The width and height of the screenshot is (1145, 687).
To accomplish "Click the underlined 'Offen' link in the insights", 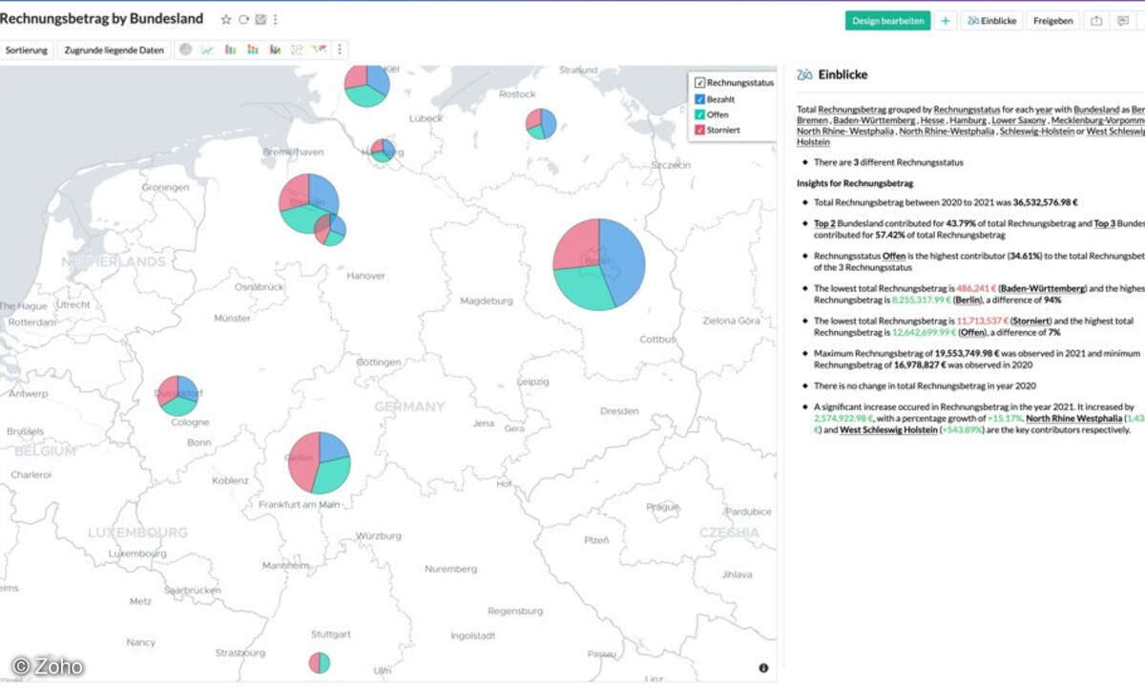I will pyautogui.click(x=894, y=257).
